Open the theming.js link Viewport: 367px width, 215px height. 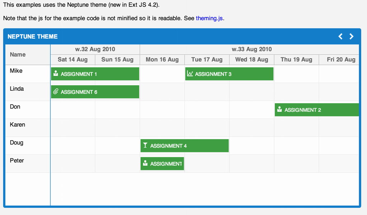209,18
